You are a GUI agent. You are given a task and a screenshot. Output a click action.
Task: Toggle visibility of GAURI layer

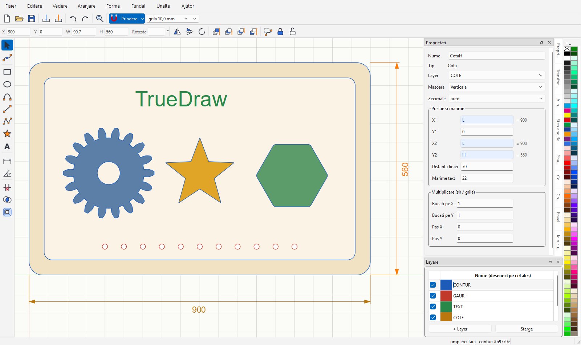coord(433,296)
